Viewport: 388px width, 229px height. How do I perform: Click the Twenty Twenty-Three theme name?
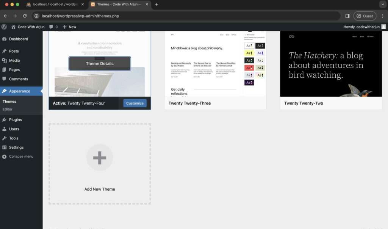(x=189, y=103)
